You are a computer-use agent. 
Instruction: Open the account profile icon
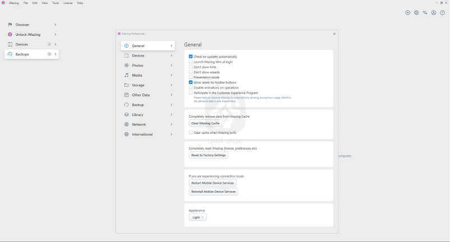[x=434, y=13]
